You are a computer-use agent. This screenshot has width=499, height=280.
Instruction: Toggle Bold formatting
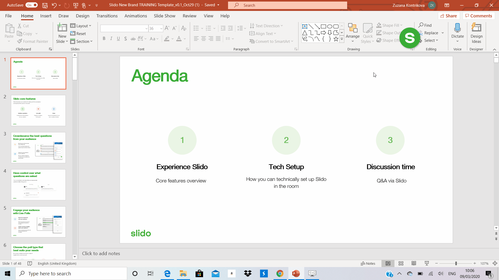coord(104,39)
